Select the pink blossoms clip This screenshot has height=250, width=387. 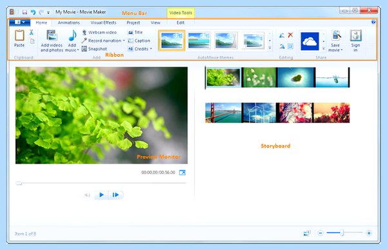(295, 113)
